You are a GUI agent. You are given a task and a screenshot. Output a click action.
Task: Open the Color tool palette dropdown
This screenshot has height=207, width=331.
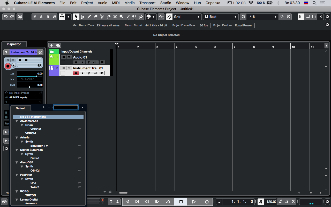coord(154,17)
